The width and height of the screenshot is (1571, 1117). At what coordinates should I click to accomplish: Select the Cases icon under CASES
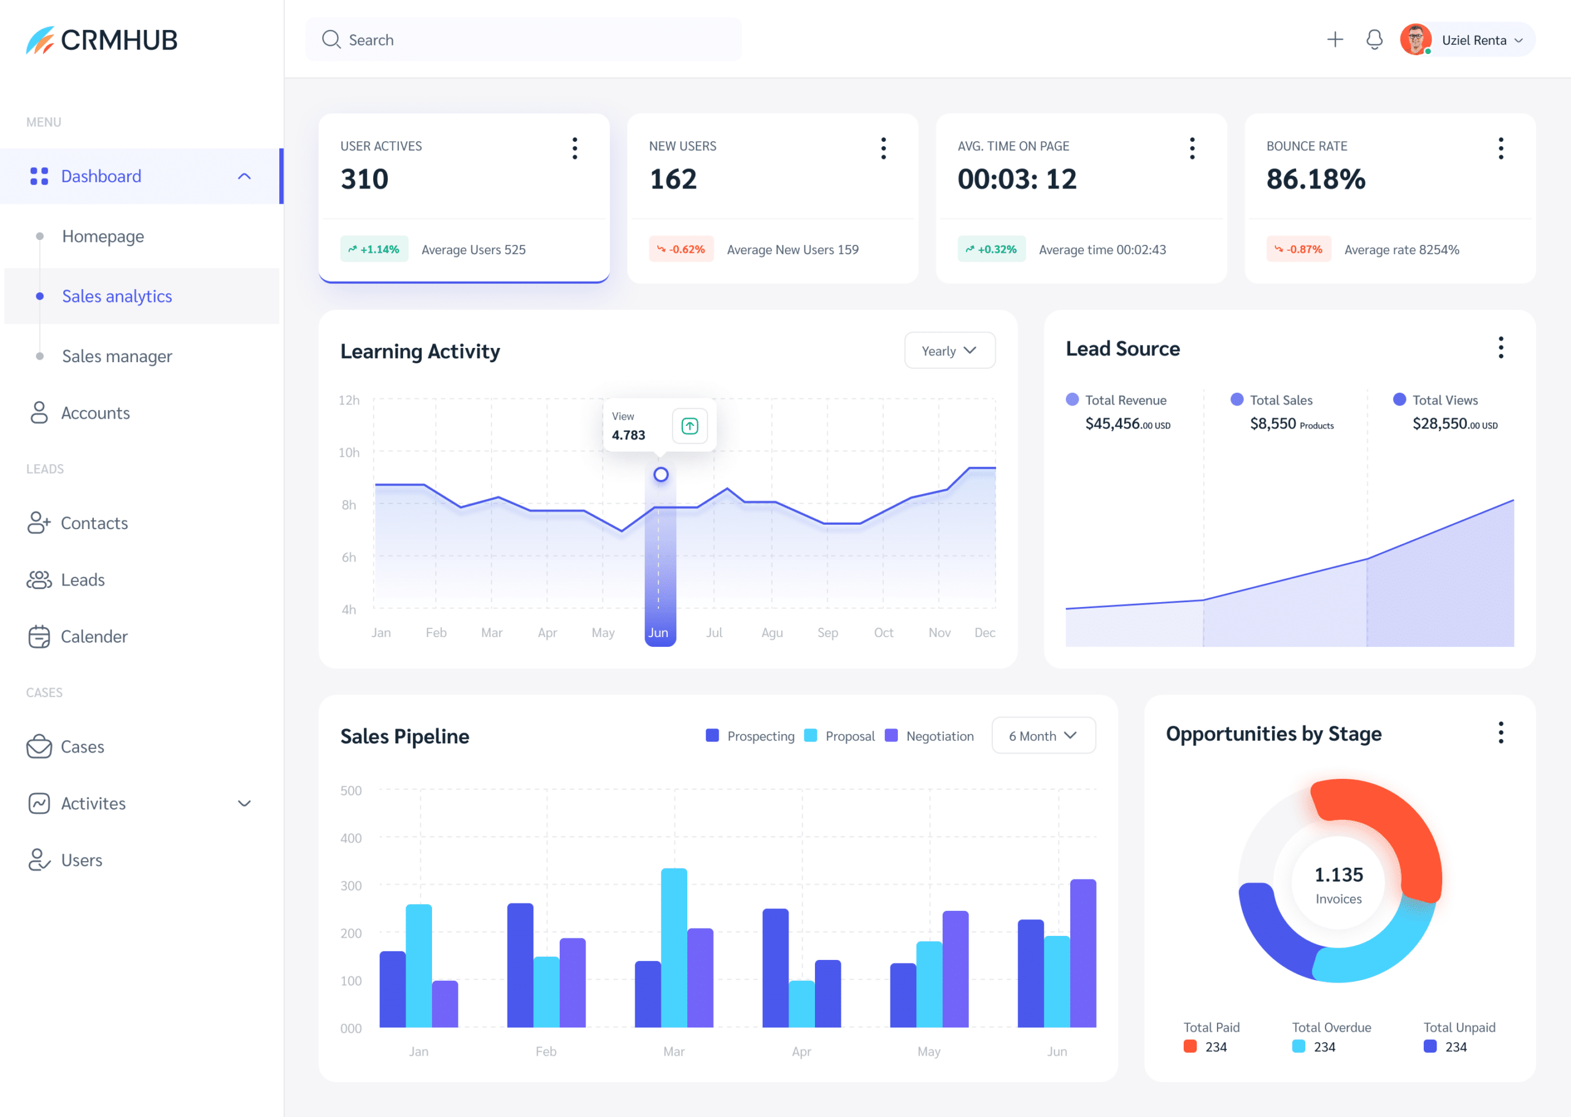pos(39,746)
